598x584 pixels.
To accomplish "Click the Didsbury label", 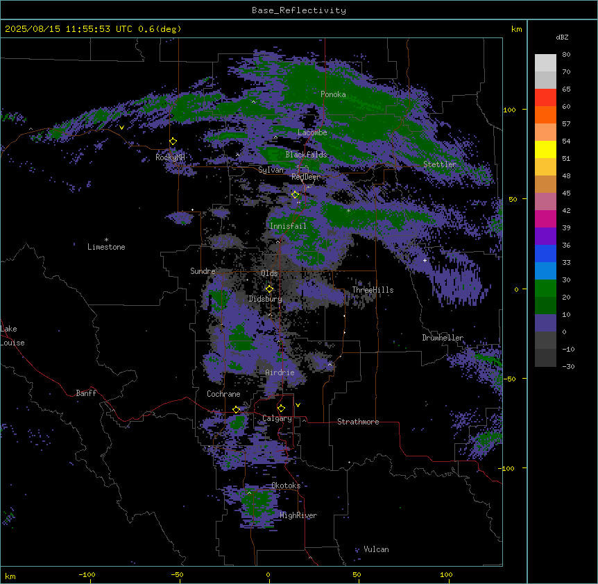I will click(x=266, y=299).
